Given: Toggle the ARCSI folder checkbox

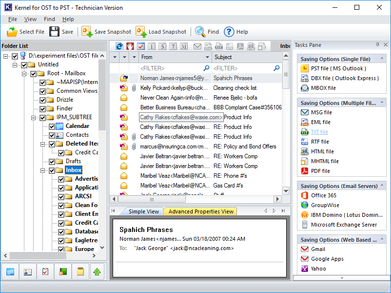Looking at the screenshot, I should 61,197.
